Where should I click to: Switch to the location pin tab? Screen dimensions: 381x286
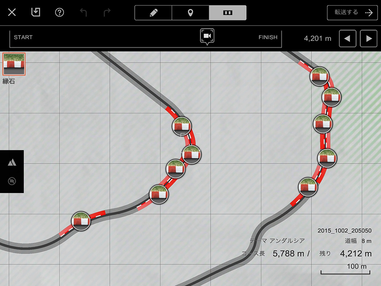point(190,13)
